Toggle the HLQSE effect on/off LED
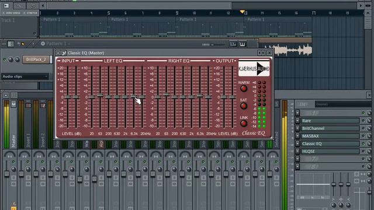 click(x=363, y=151)
